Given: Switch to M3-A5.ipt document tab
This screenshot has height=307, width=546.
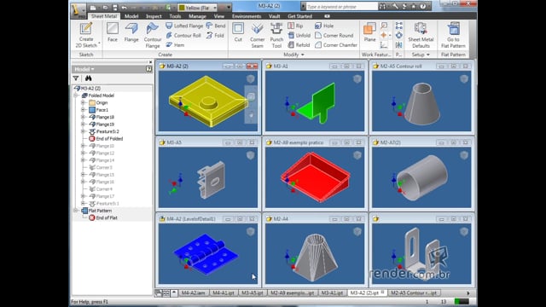Looking at the screenshot, I should [x=253, y=293].
